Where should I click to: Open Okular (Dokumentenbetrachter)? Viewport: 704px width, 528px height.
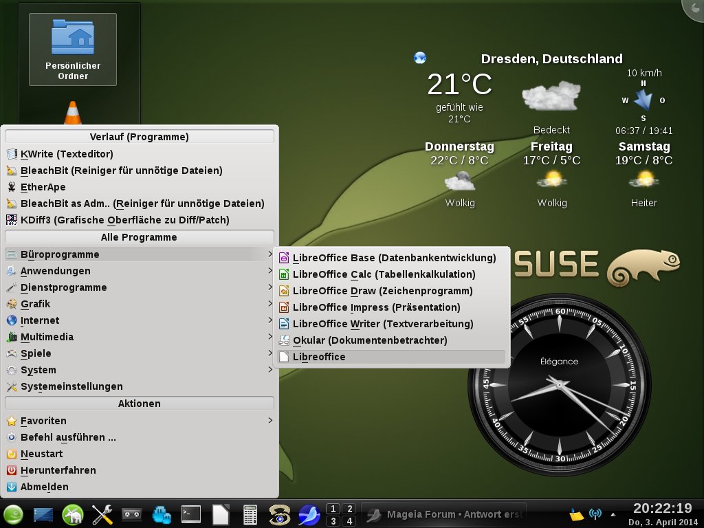tap(391, 340)
